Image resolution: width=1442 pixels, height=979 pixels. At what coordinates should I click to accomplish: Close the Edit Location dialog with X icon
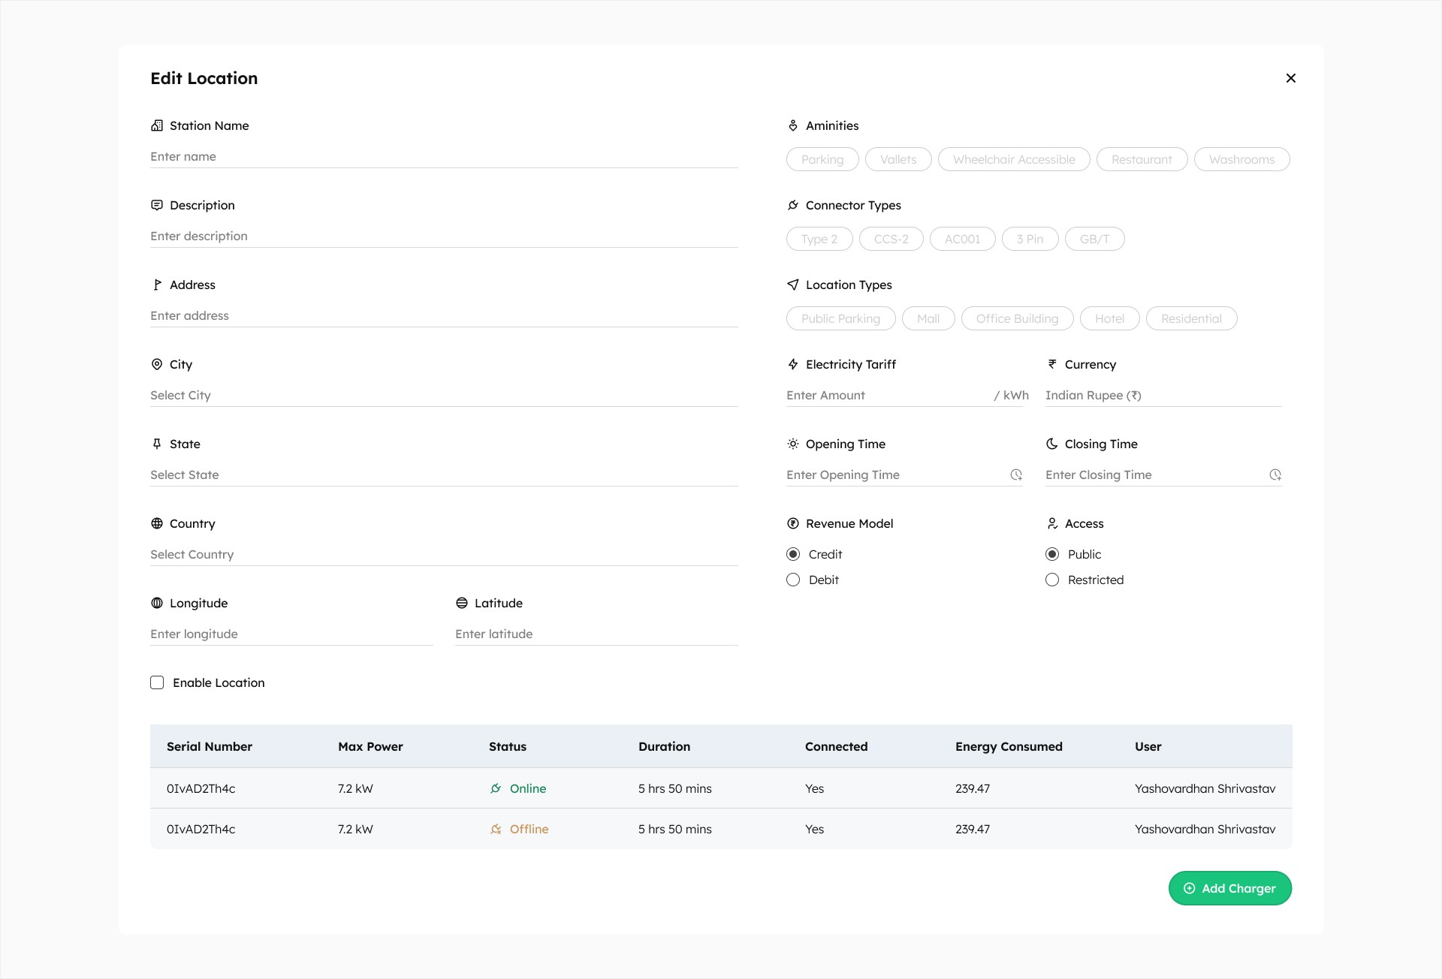[x=1291, y=78]
